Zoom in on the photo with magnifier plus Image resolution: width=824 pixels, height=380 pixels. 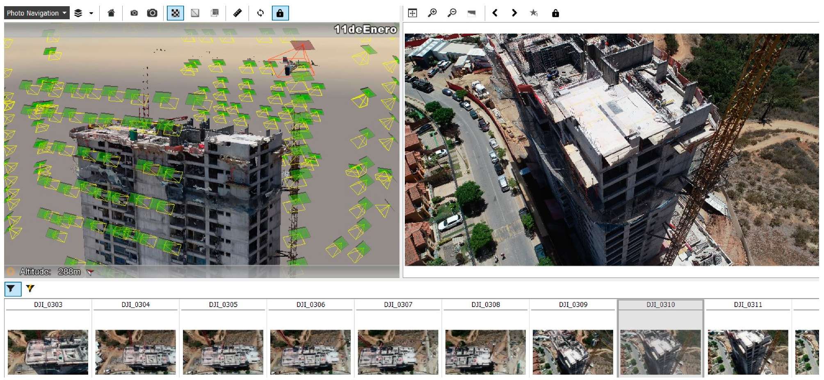(x=432, y=13)
